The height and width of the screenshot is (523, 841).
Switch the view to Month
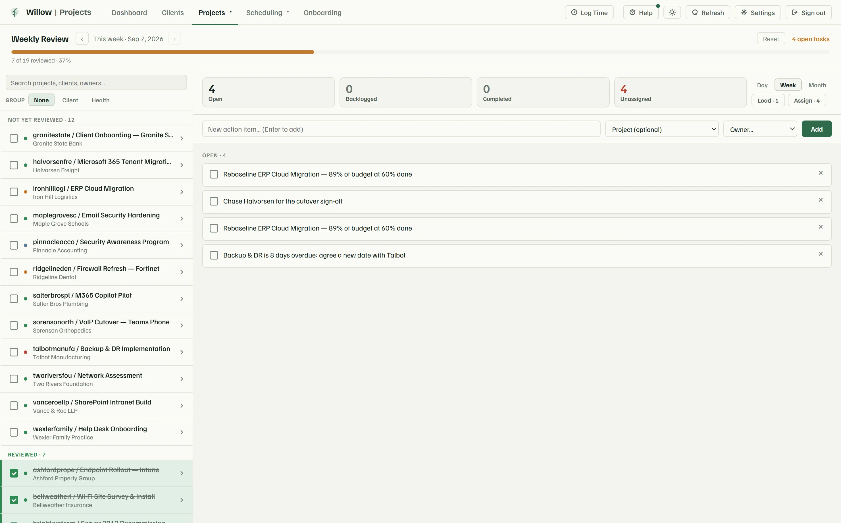[x=817, y=85]
